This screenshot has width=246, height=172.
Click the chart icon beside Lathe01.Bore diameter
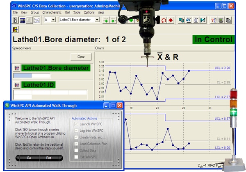coord(17,68)
